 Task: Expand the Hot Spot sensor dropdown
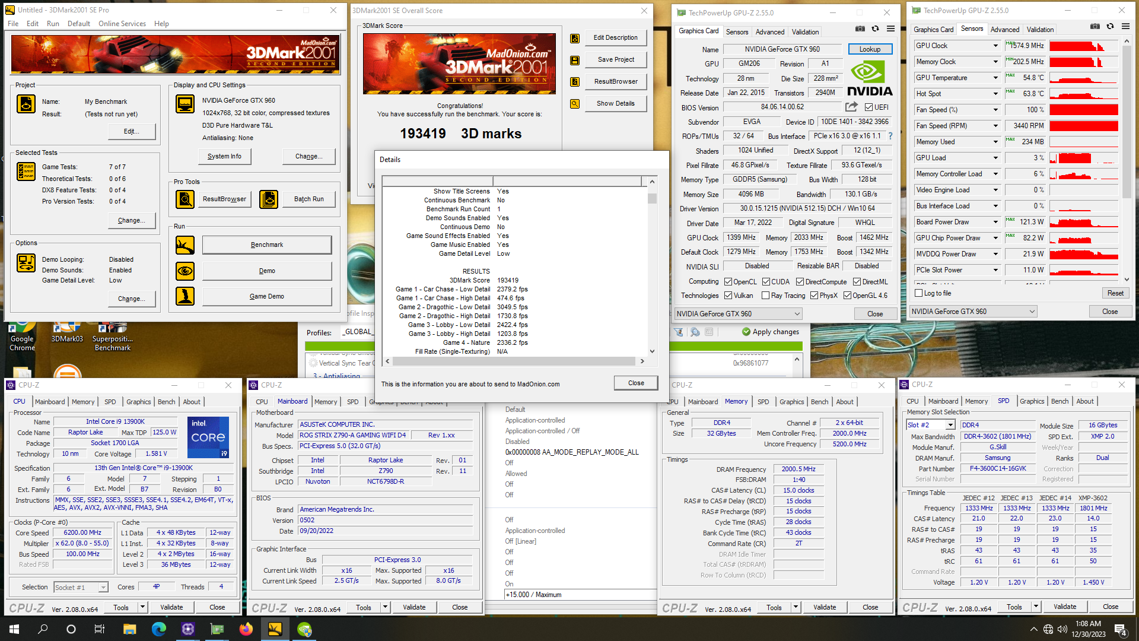[995, 94]
